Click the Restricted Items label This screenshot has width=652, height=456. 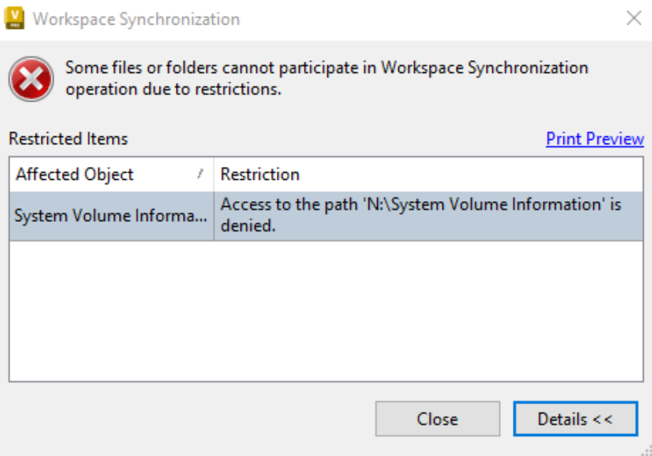tap(52, 138)
